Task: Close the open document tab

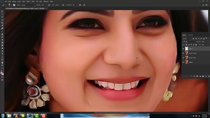Action: coord(47,9)
